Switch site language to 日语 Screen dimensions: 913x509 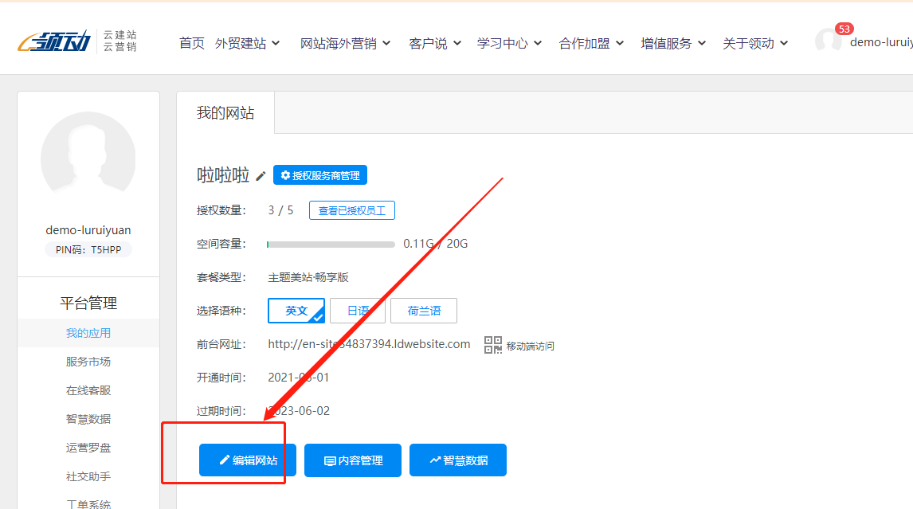pos(358,311)
